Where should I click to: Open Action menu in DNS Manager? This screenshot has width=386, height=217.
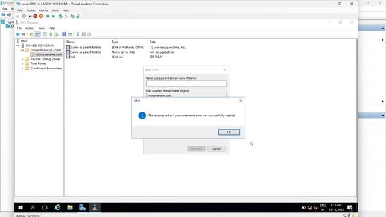point(30,28)
